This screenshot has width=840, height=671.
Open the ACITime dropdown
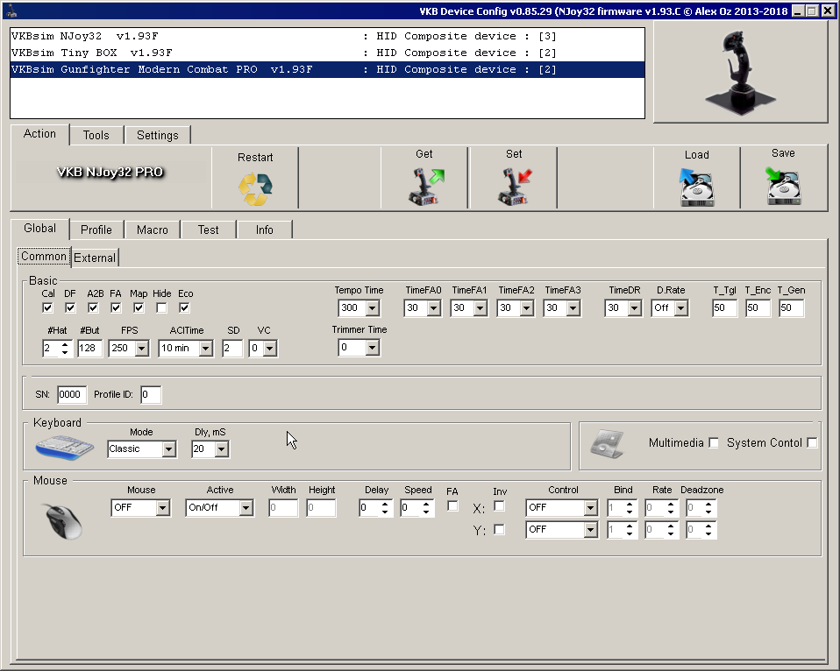coord(206,349)
